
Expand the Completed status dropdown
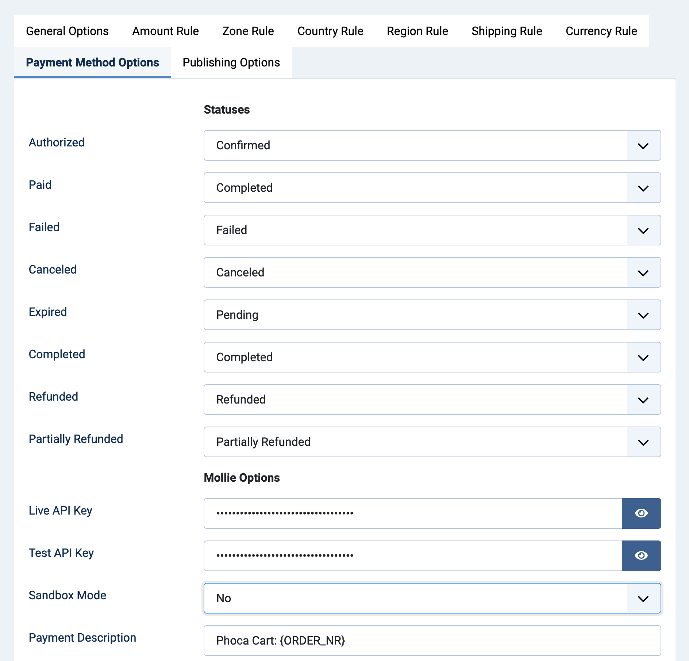pyautogui.click(x=643, y=357)
